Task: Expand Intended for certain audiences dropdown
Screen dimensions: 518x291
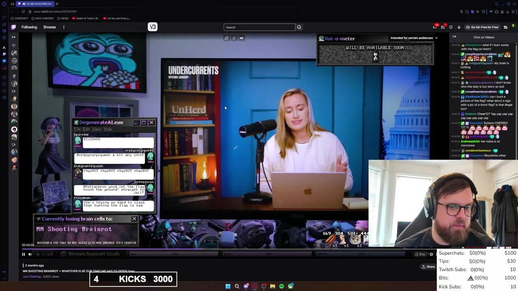Action: click(414, 38)
